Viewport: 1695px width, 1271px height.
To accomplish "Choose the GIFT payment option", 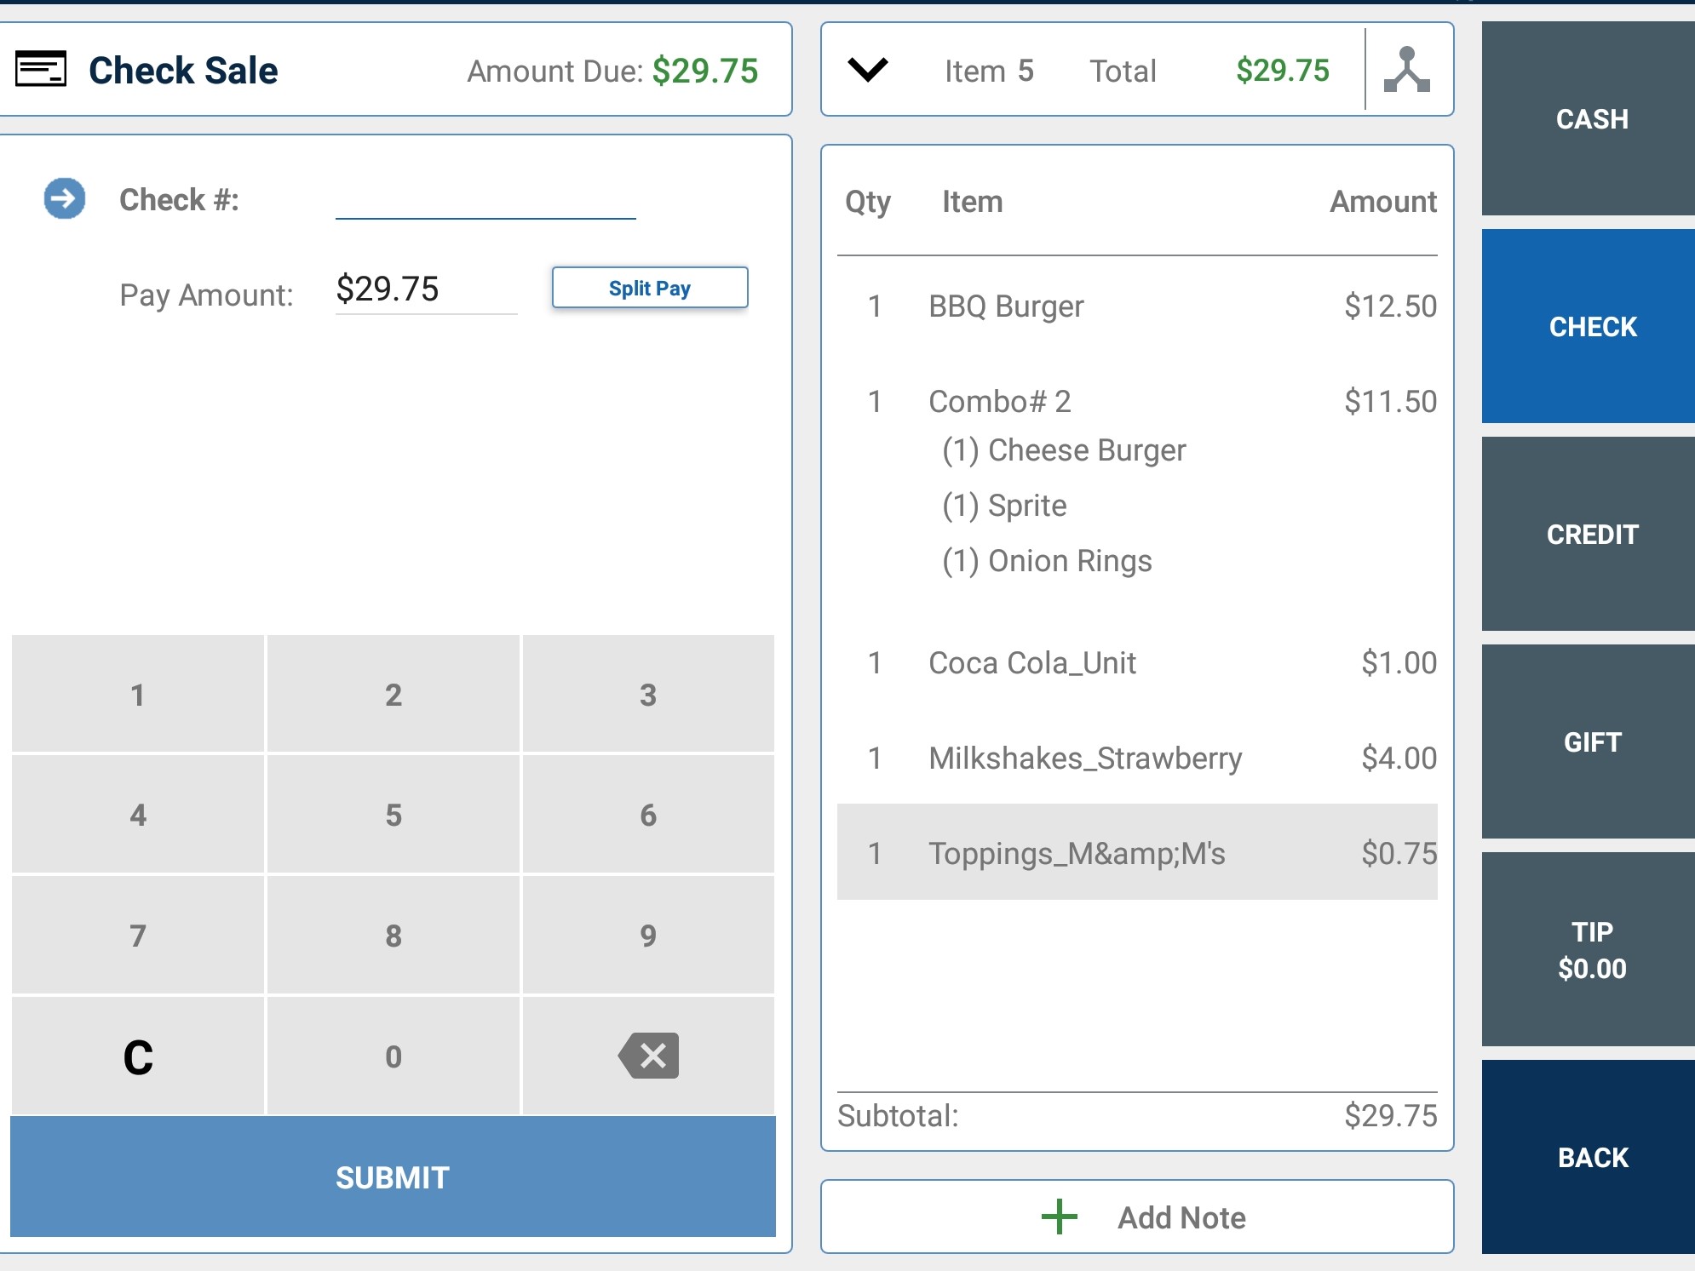I will pos(1590,741).
